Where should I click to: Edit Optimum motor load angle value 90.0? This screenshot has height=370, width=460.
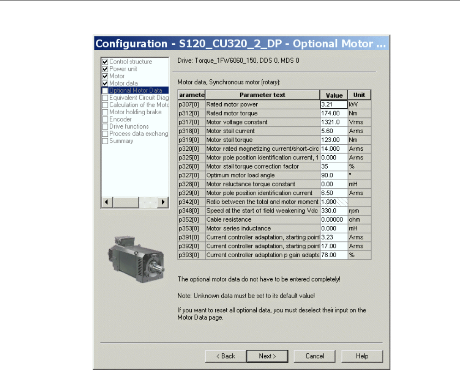[x=334, y=175]
